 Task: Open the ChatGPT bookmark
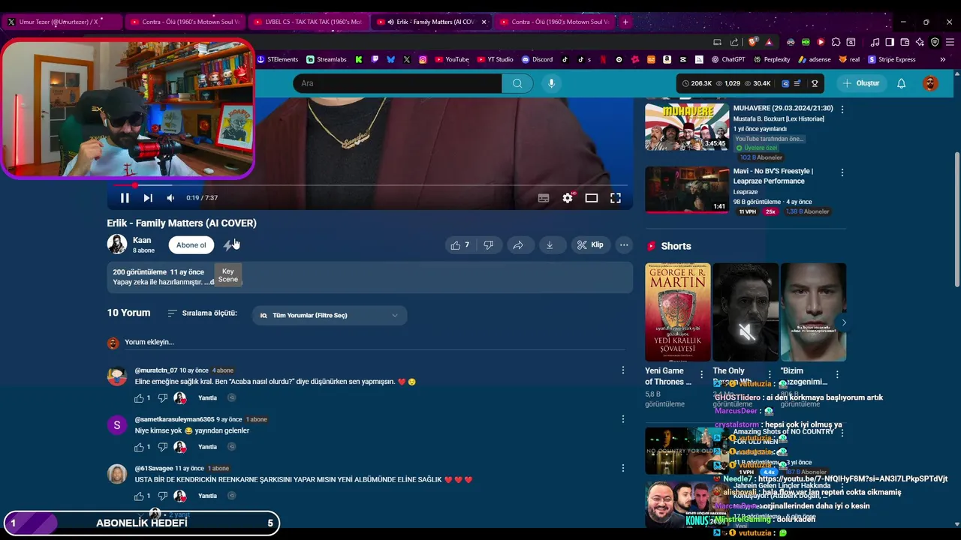728,59
